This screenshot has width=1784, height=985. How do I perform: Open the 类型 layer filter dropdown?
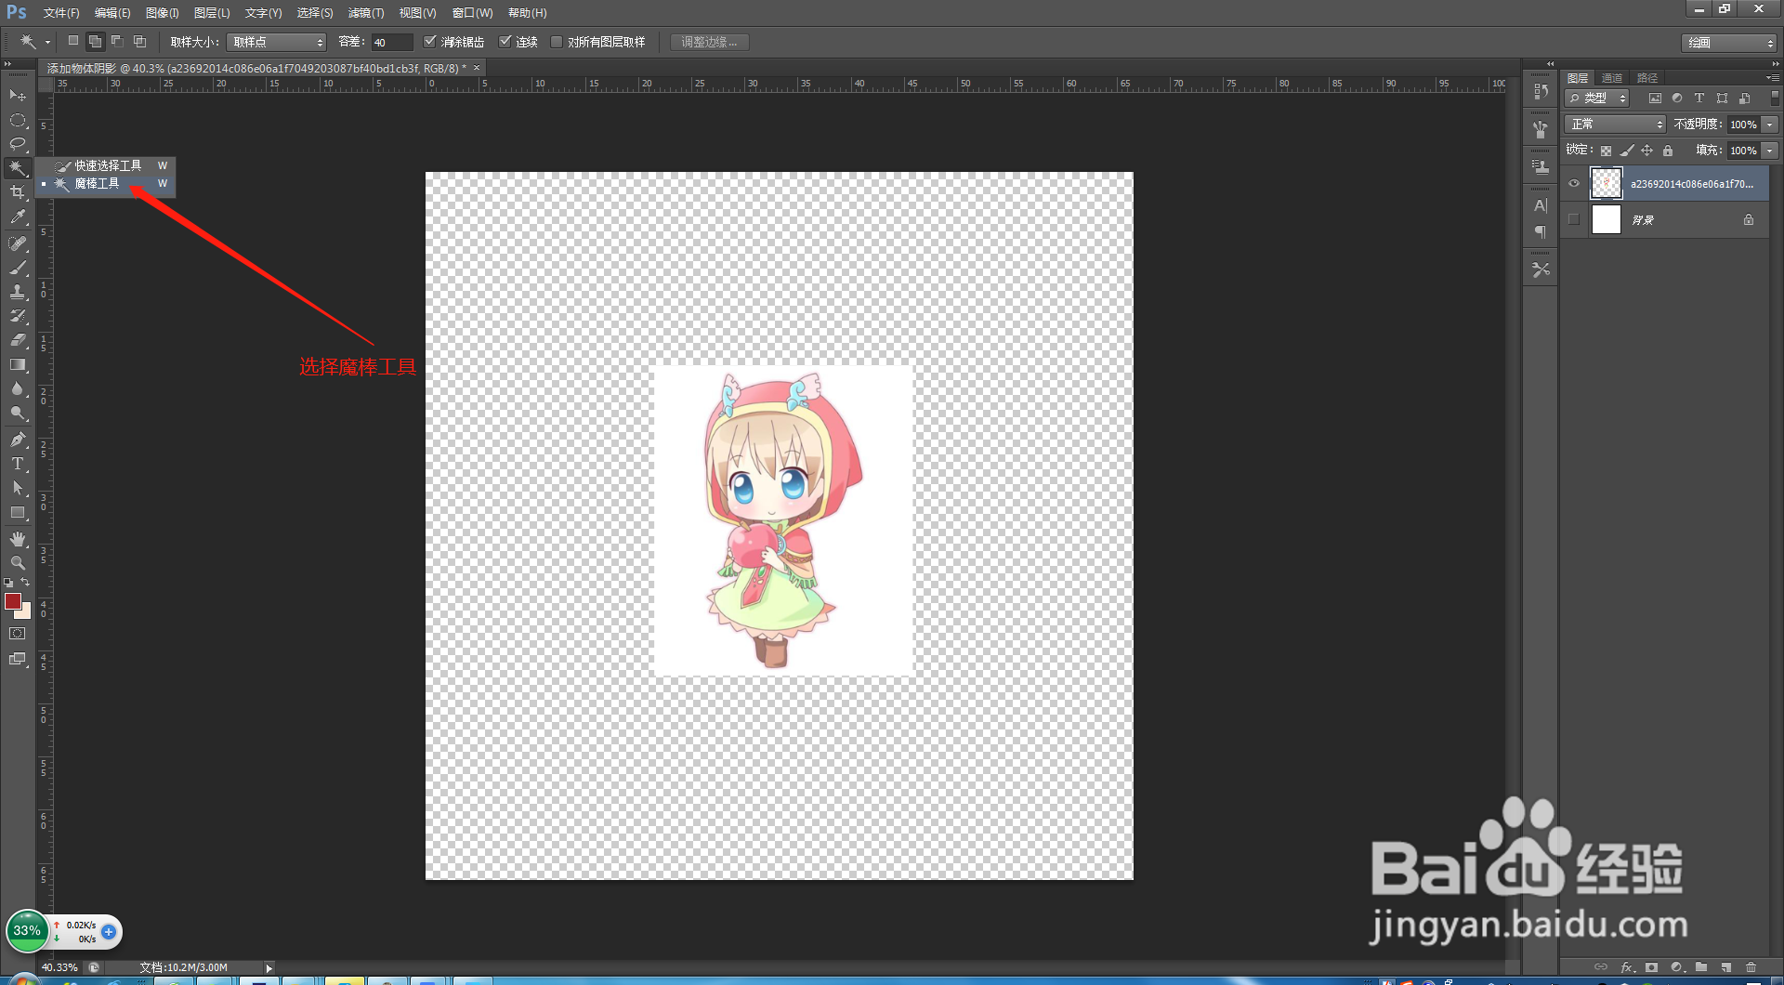pyautogui.click(x=1597, y=98)
